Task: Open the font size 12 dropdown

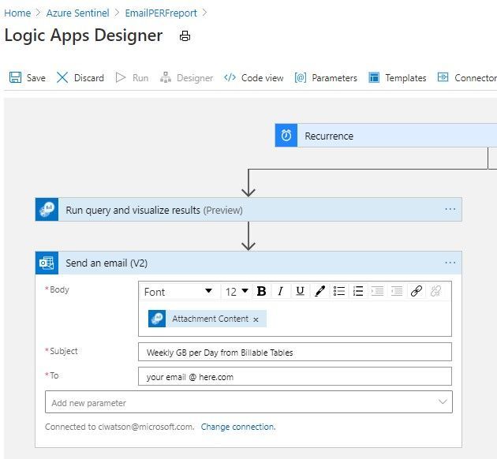Action: pyautogui.click(x=237, y=291)
